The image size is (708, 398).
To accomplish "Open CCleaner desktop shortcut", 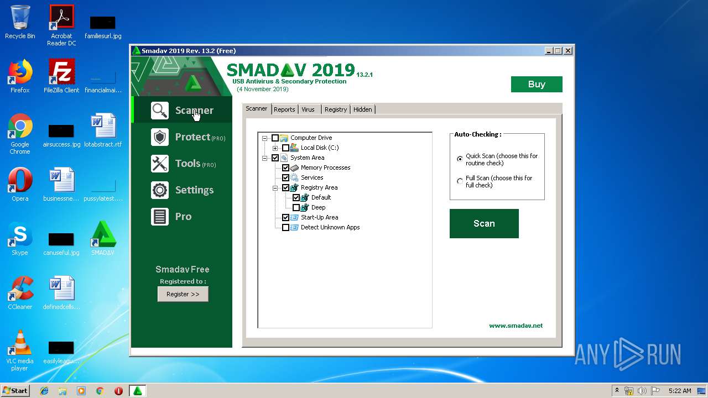I will click(x=20, y=293).
